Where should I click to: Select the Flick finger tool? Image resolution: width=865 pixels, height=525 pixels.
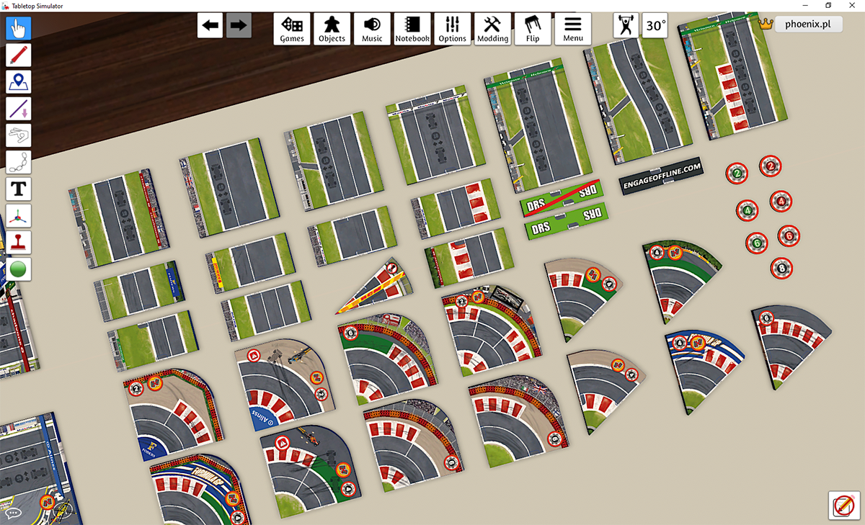(19, 135)
